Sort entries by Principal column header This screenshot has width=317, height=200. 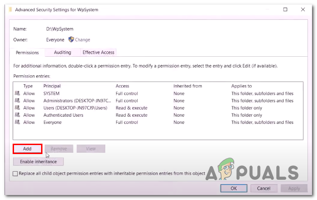(x=52, y=86)
